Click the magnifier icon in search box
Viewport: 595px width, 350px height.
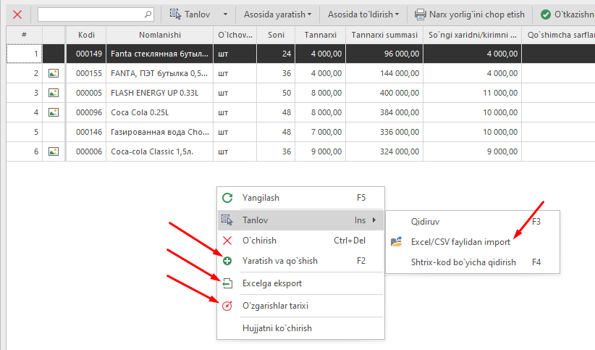tap(148, 14)
